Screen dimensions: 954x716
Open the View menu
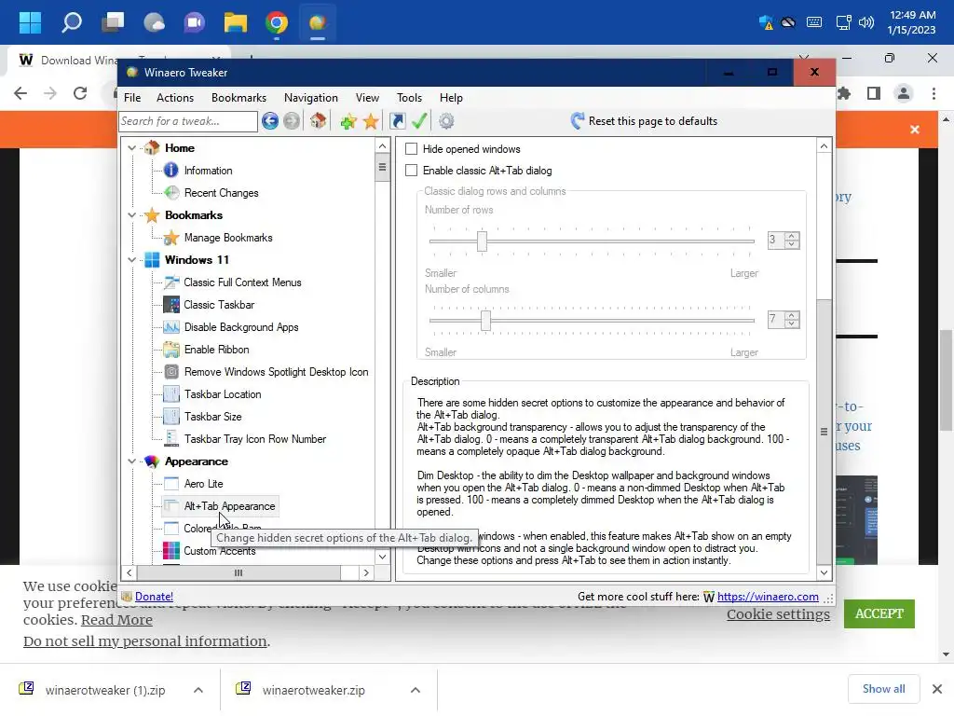(x=367, y=97)
